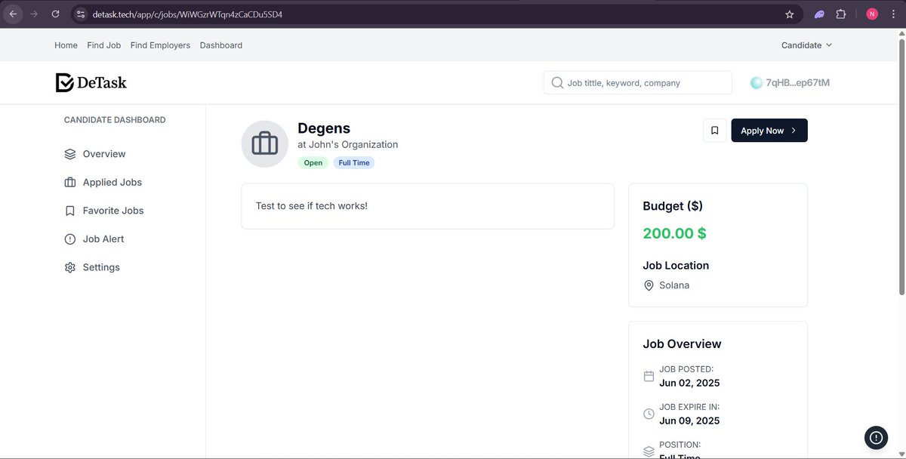Image resolution: width=906 pixels, height=459 pixels.
Task: Open the browser extensions puzzle icon
Action: 840,14
